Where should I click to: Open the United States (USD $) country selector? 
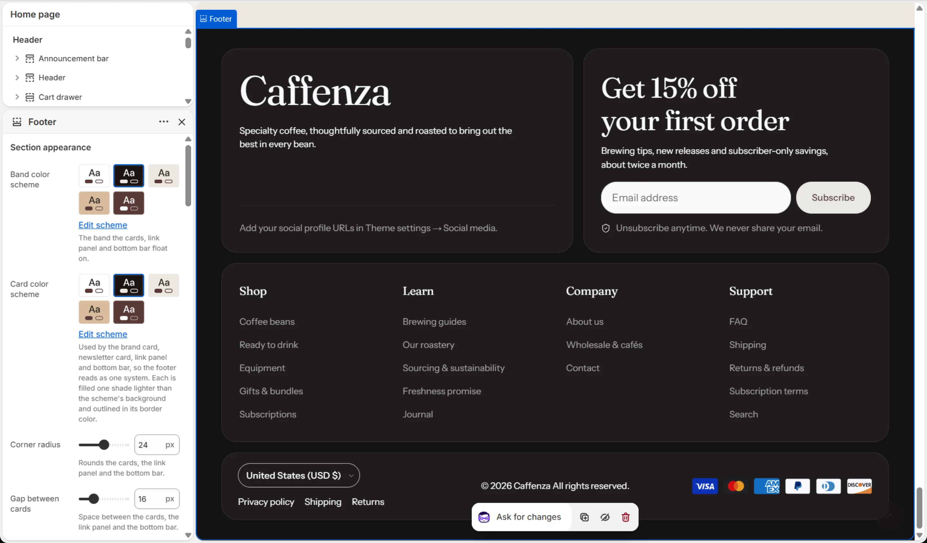click(299, 475)
